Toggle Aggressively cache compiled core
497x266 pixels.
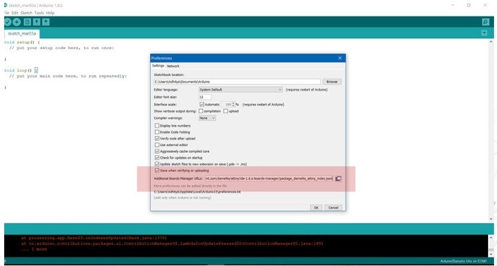coord(157,152)
